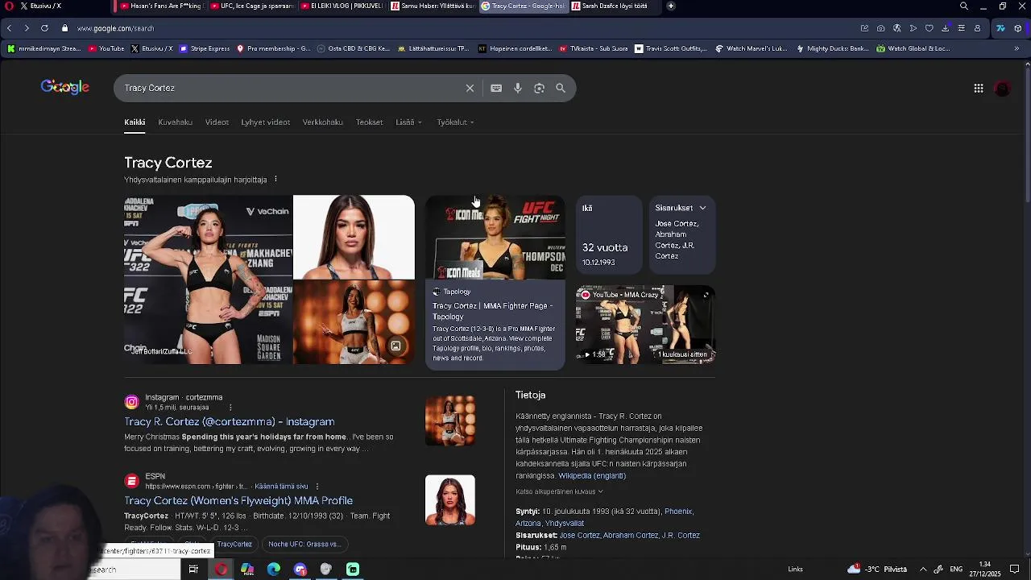Viewport: 1031px width, 580px height.
Task: Open Google Lens image search
Action: coord(540,88)
